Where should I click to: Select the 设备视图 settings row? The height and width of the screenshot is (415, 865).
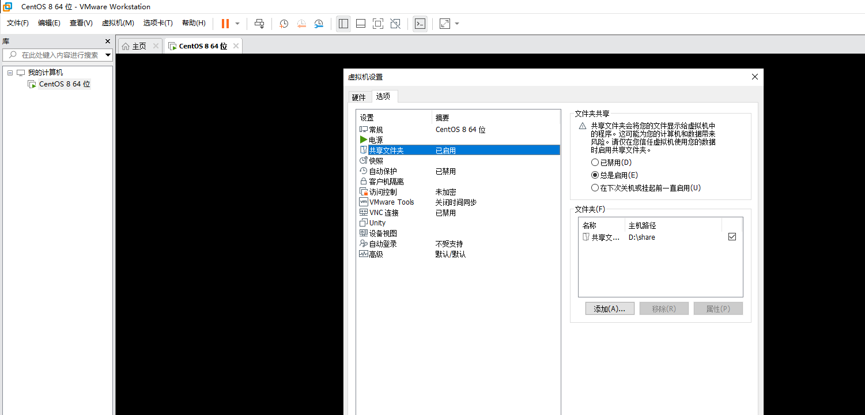pos(458,233)
